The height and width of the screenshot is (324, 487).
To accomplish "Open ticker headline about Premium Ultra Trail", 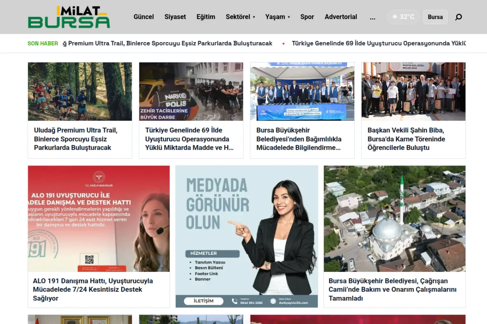I will [167, 43].
